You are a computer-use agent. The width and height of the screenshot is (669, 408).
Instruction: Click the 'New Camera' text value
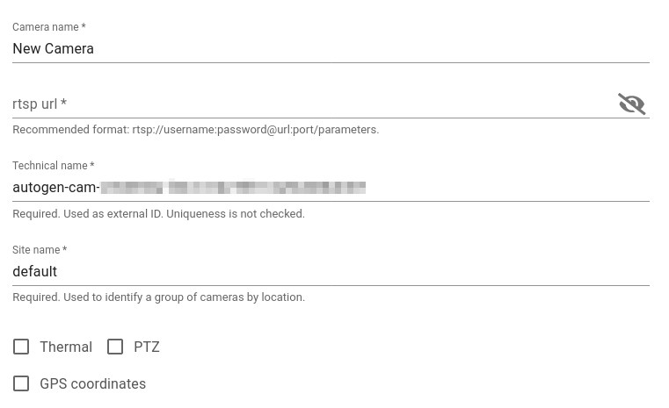coord(53,49)
